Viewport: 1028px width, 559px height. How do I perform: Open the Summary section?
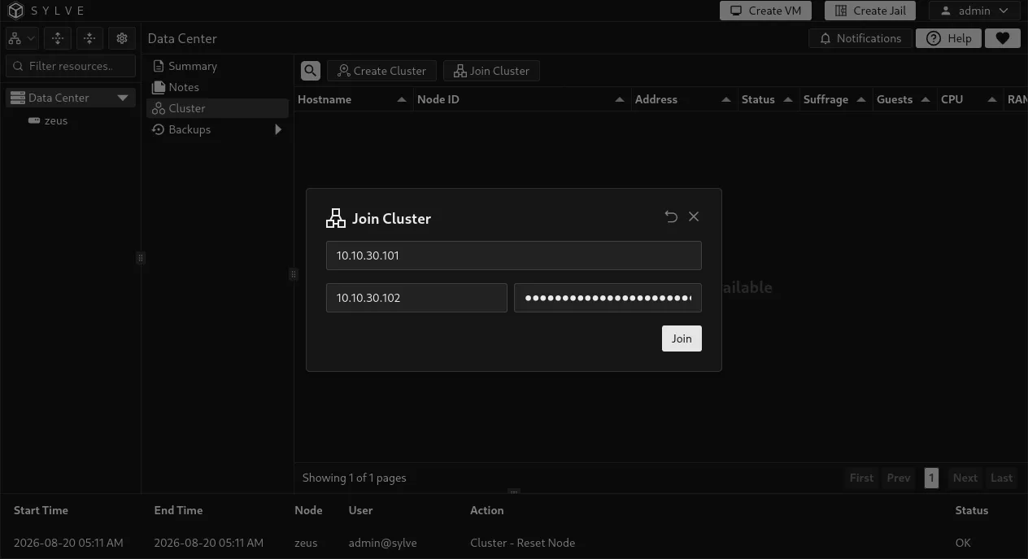click(193, 66)
